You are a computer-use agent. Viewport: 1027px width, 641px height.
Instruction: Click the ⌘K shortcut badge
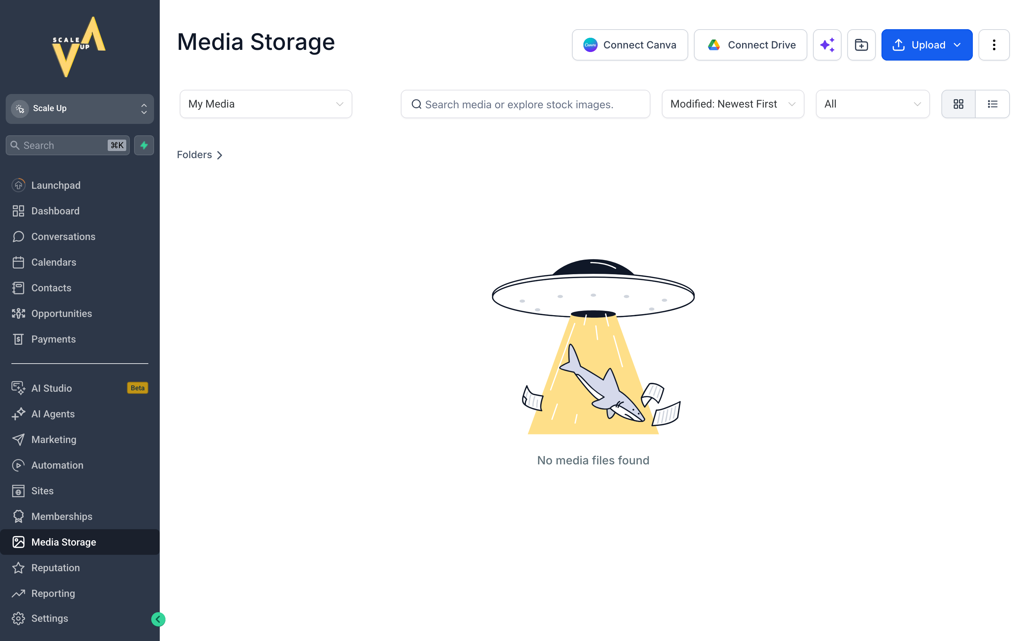click(117, 145)
